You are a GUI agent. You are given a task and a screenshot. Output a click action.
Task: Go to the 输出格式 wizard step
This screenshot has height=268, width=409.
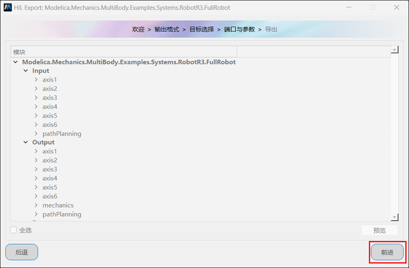pos(167,29)
